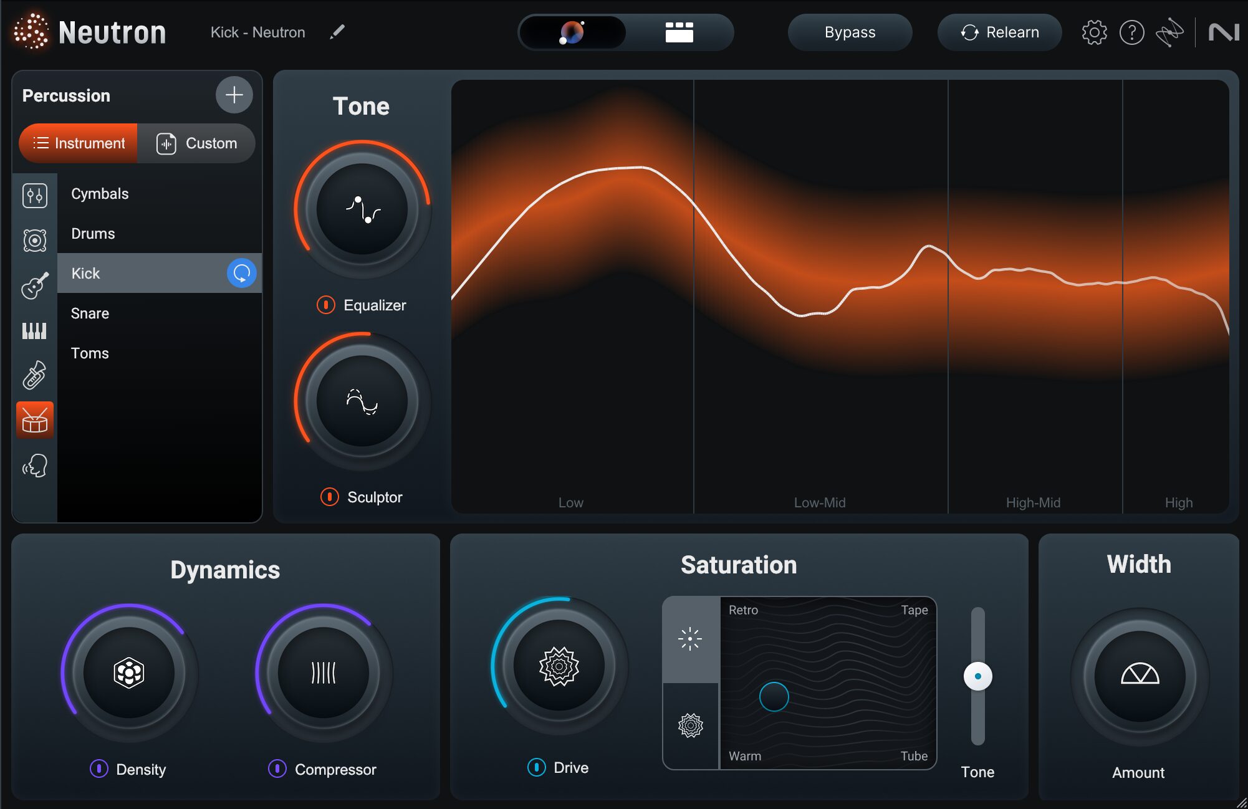Screen dimensions: 1248x809
Task: Click the blue relearn circle on Kick
Action: (242, 273)
